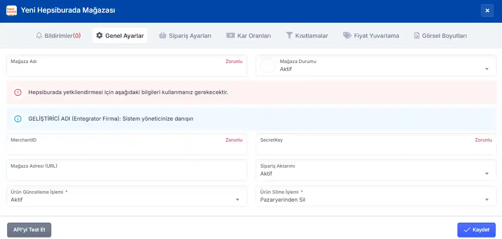Click the Zorunlu label in the Mağaza Adı field
502x239 pixels.
point(234,61)
